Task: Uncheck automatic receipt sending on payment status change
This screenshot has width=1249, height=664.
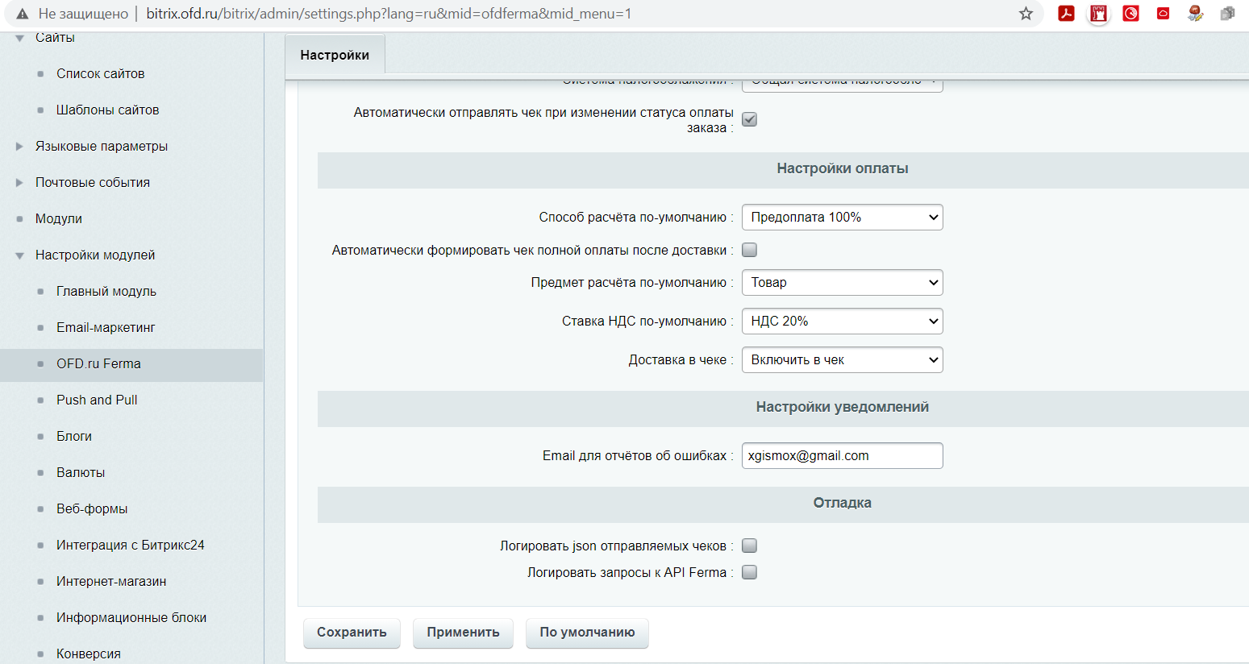Action: coord(749,119)
